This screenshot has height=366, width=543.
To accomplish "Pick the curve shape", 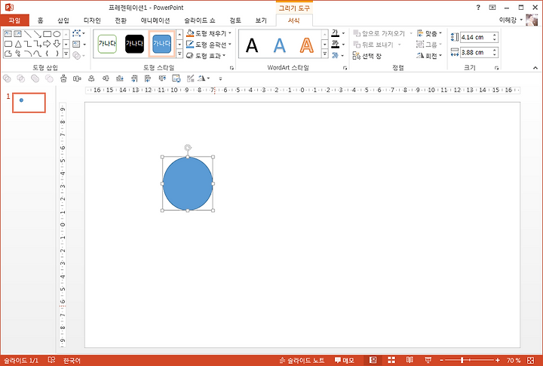I will (x=38, y=54).
